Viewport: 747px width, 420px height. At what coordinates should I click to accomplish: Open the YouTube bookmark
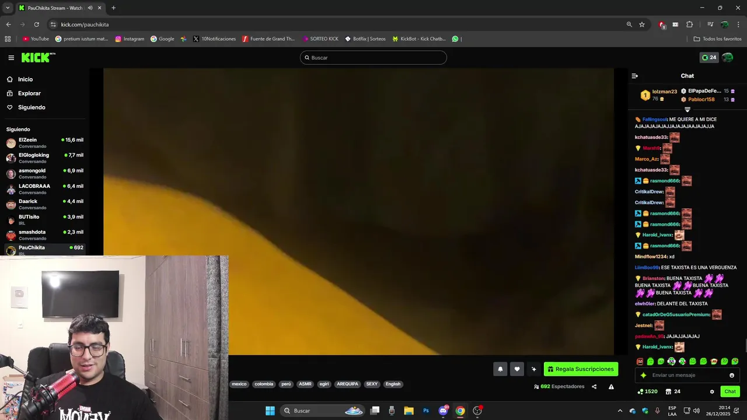[x=36, y=39]
